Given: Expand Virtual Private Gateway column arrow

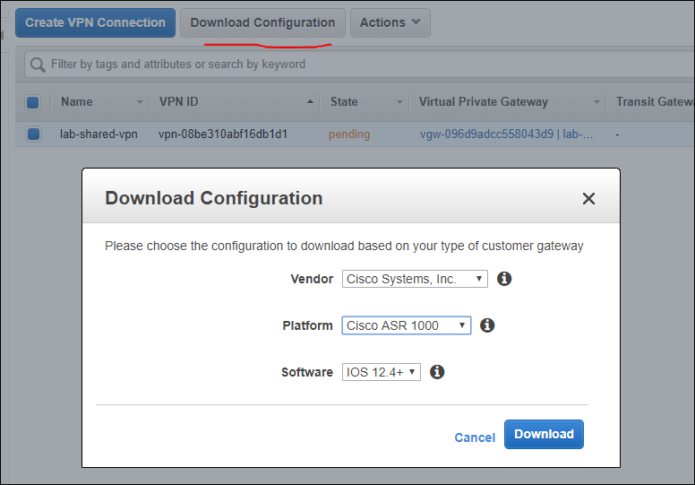Looking at the screenshot, I should [x=596, y=102].
